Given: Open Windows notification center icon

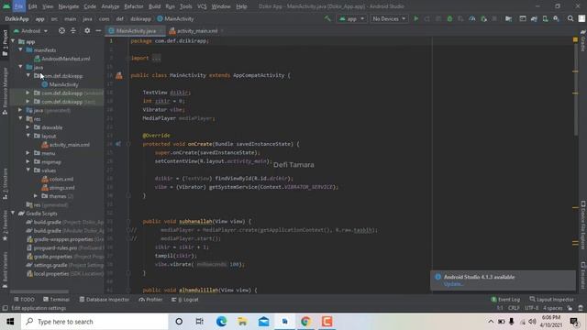Looking at the screenshot, I should click(x=574, y=322).
